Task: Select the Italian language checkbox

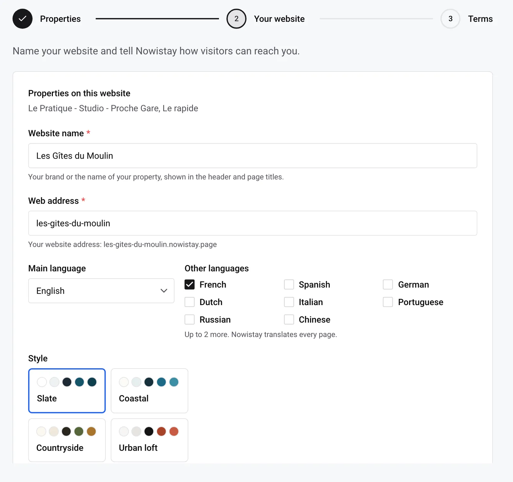Action: point(289,302)
